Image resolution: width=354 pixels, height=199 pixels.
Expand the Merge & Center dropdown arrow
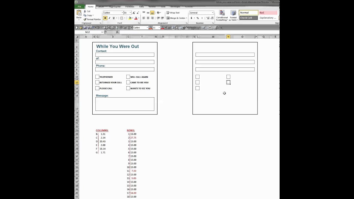[x=187, y=18]
